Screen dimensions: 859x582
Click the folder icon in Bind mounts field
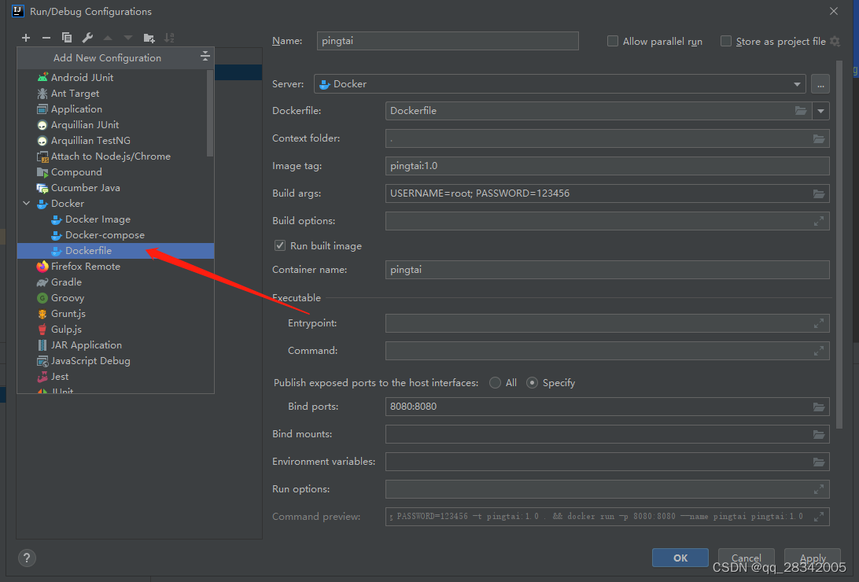pos(819,434)
